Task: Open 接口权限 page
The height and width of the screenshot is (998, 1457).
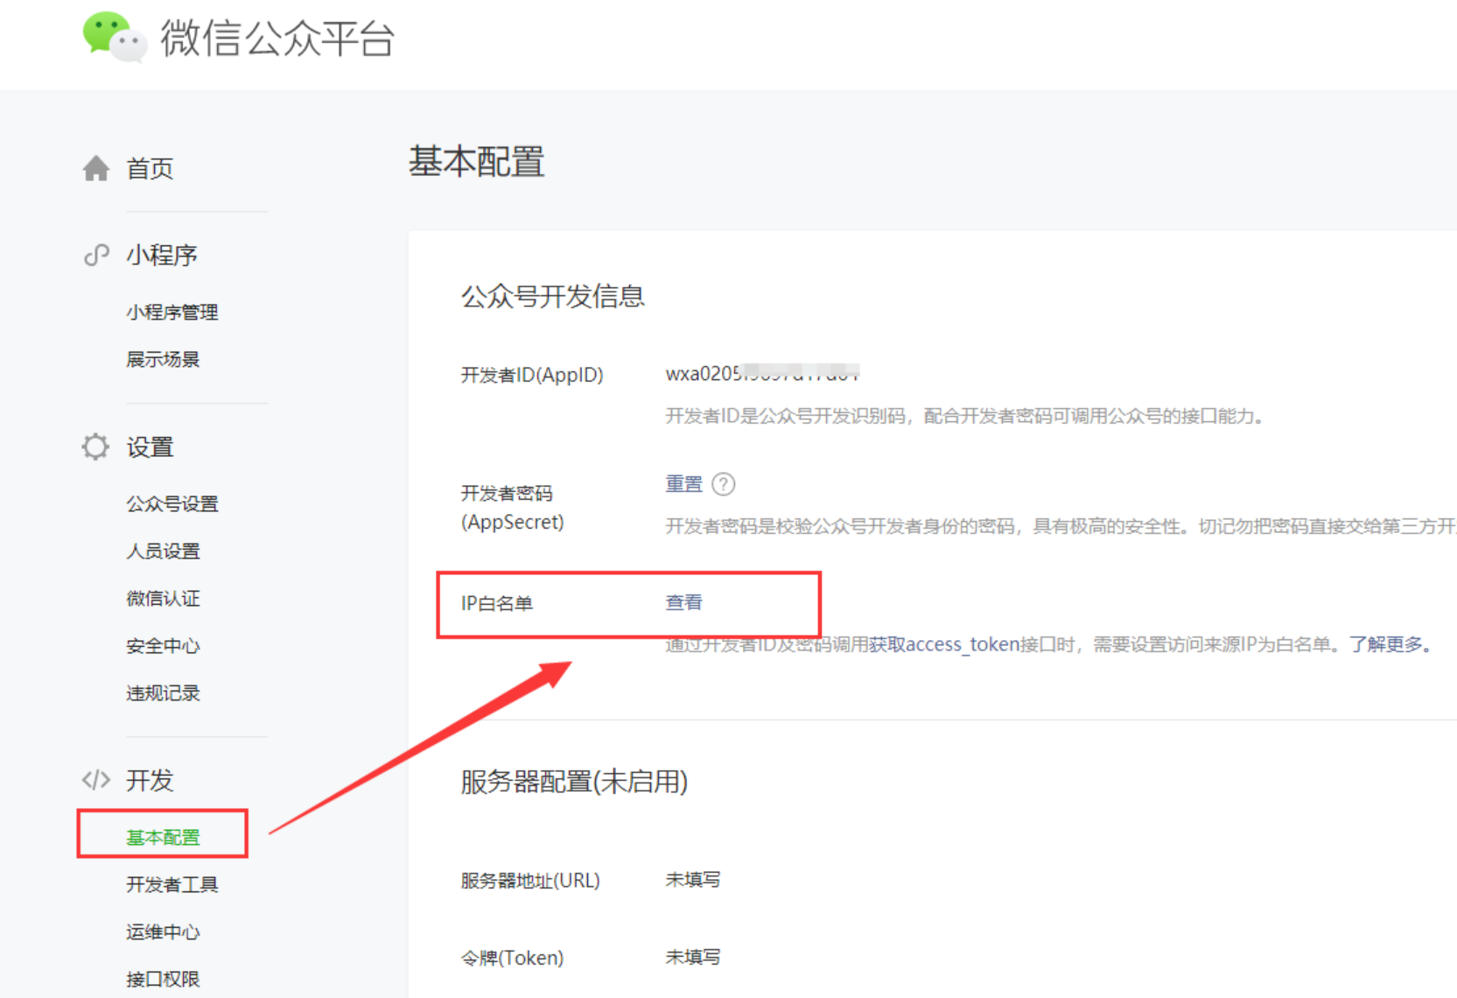Action: 163,979
